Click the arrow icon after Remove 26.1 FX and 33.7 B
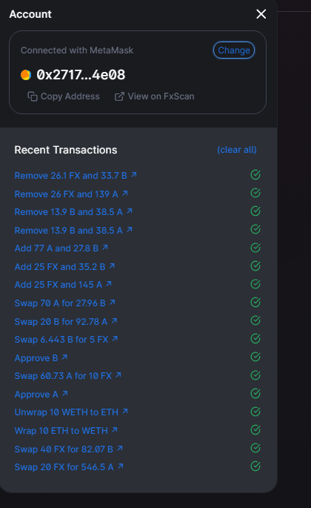This screenshot has height=508, width=311. pyautogui.click(x=133, y=175)
